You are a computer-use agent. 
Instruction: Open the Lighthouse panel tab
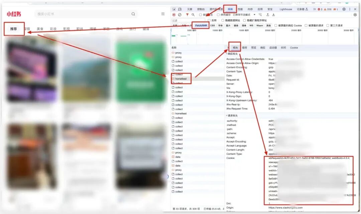point(286,9)
